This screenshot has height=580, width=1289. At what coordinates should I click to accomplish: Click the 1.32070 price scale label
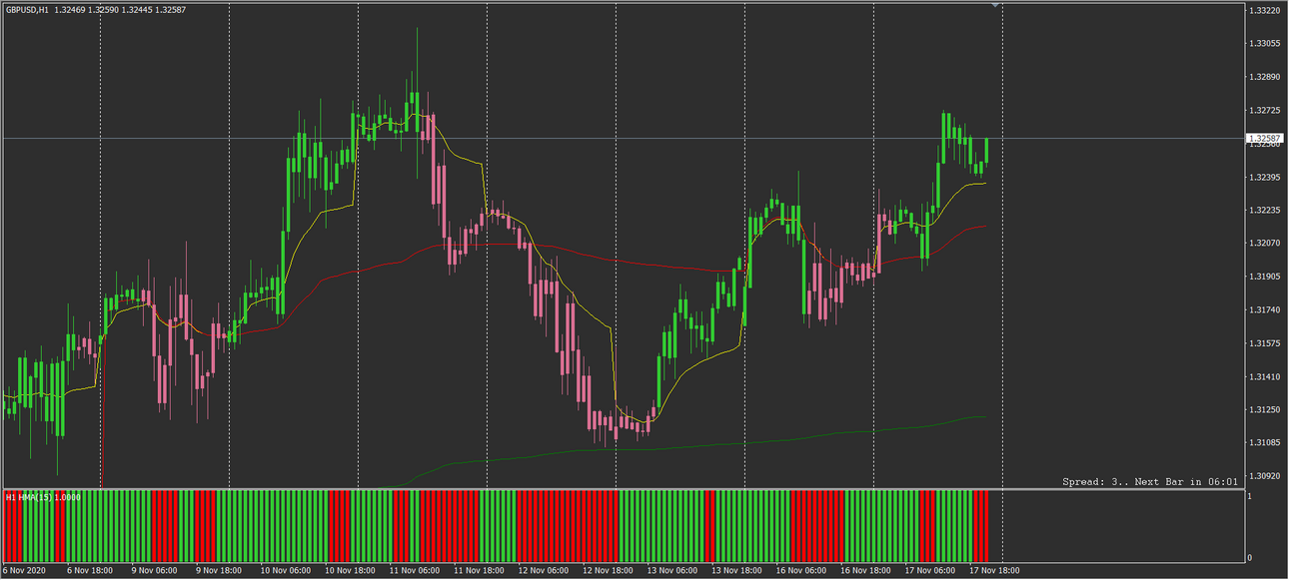[x=1264, y=243]
